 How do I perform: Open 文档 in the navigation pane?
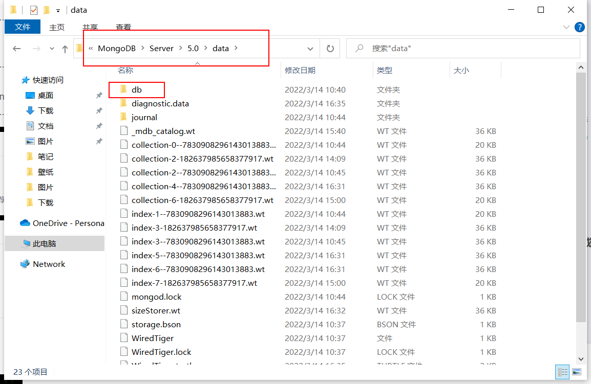(46, 126)
